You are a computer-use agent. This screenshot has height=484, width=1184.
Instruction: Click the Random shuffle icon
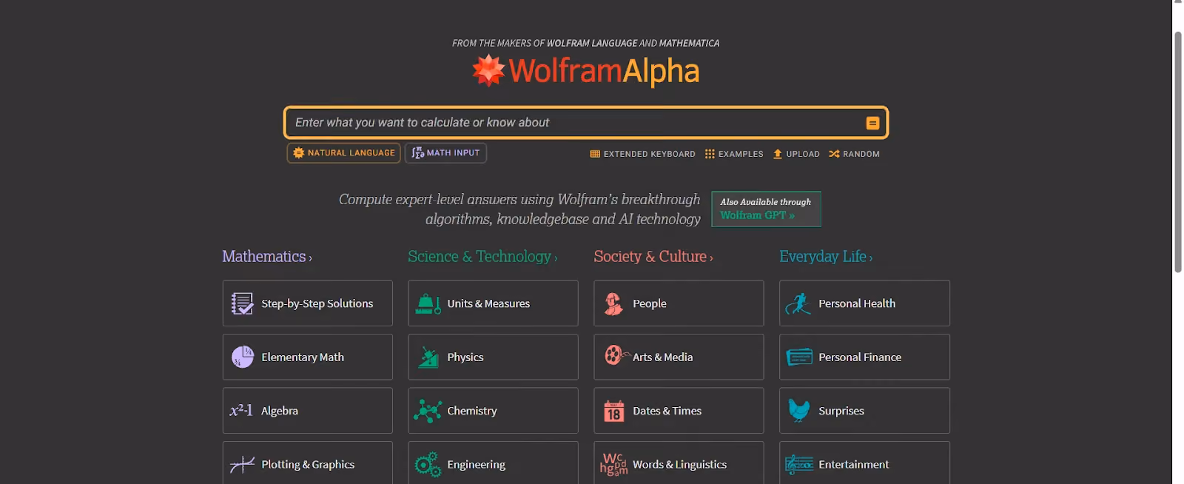[x=834, y=154]
